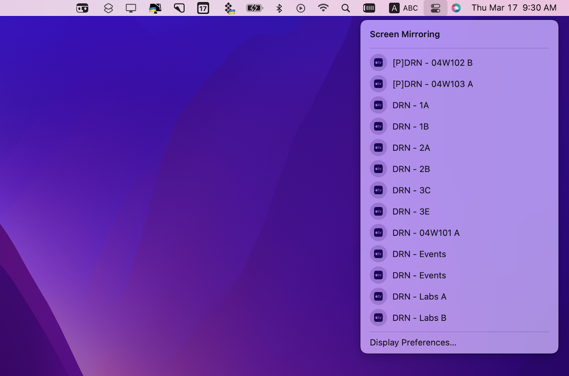
Task: Open the ABC input source menu
Action: 404,7
